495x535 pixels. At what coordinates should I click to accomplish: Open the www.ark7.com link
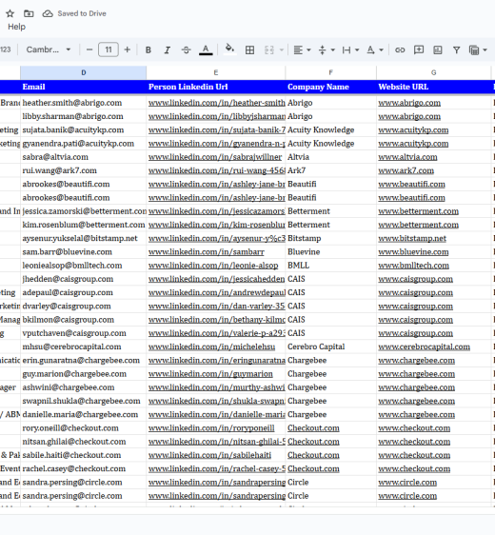(406, 170)
